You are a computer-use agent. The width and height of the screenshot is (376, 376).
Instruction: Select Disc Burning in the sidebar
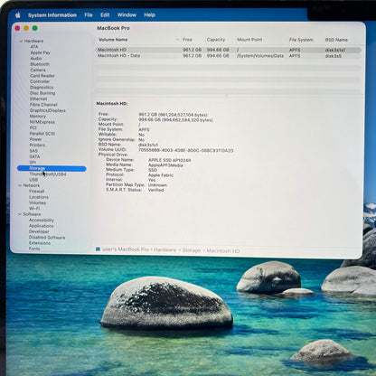(x=42, y=93)
